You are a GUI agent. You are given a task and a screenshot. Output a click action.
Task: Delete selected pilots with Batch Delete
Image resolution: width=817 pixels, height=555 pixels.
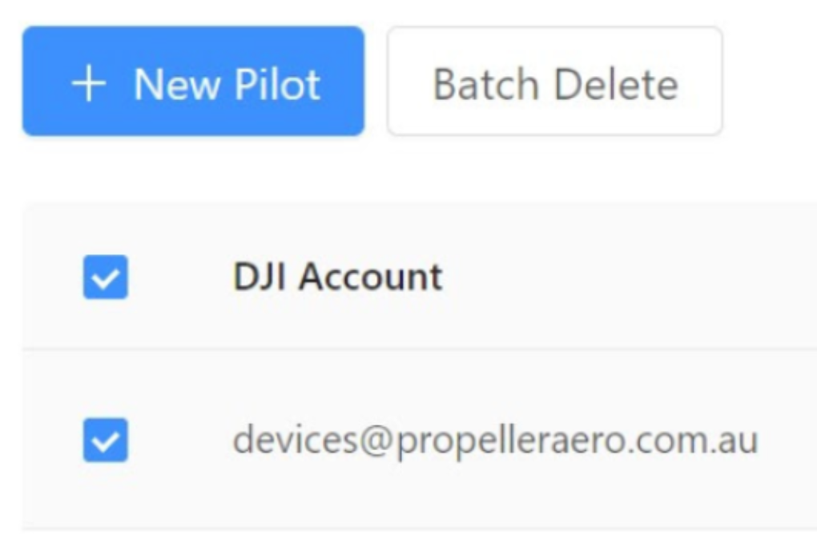[x=555, y=82]
